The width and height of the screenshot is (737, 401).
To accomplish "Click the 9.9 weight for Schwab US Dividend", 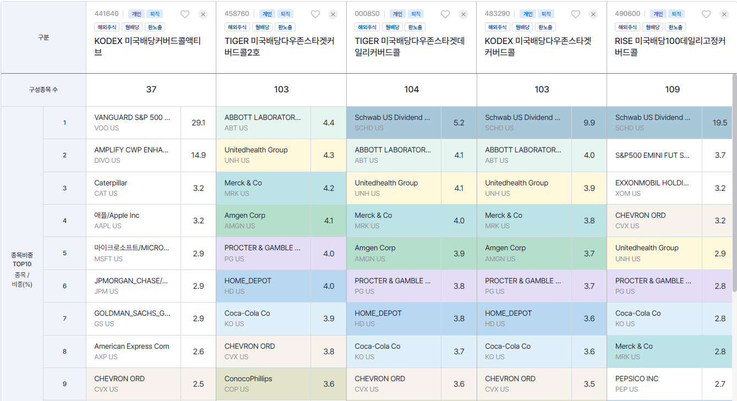I will [x=589, y=123].
